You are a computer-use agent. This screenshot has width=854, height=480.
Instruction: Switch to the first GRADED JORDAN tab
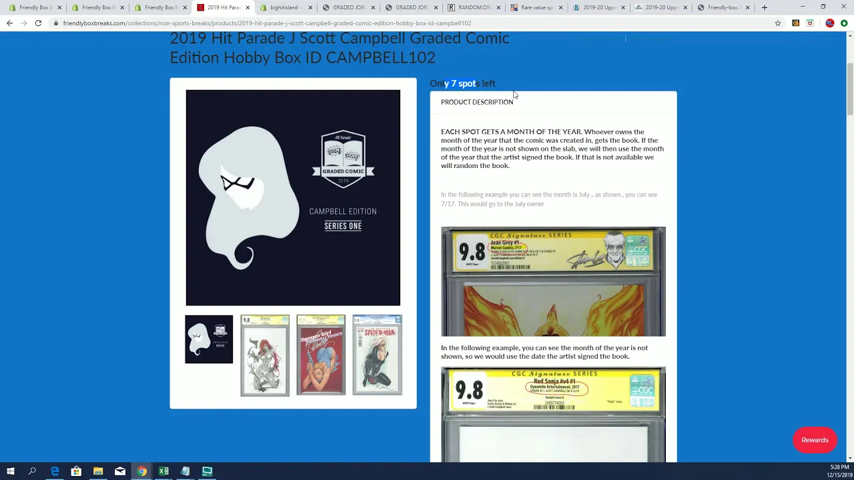pyautogui.click(x=349, y=7)
